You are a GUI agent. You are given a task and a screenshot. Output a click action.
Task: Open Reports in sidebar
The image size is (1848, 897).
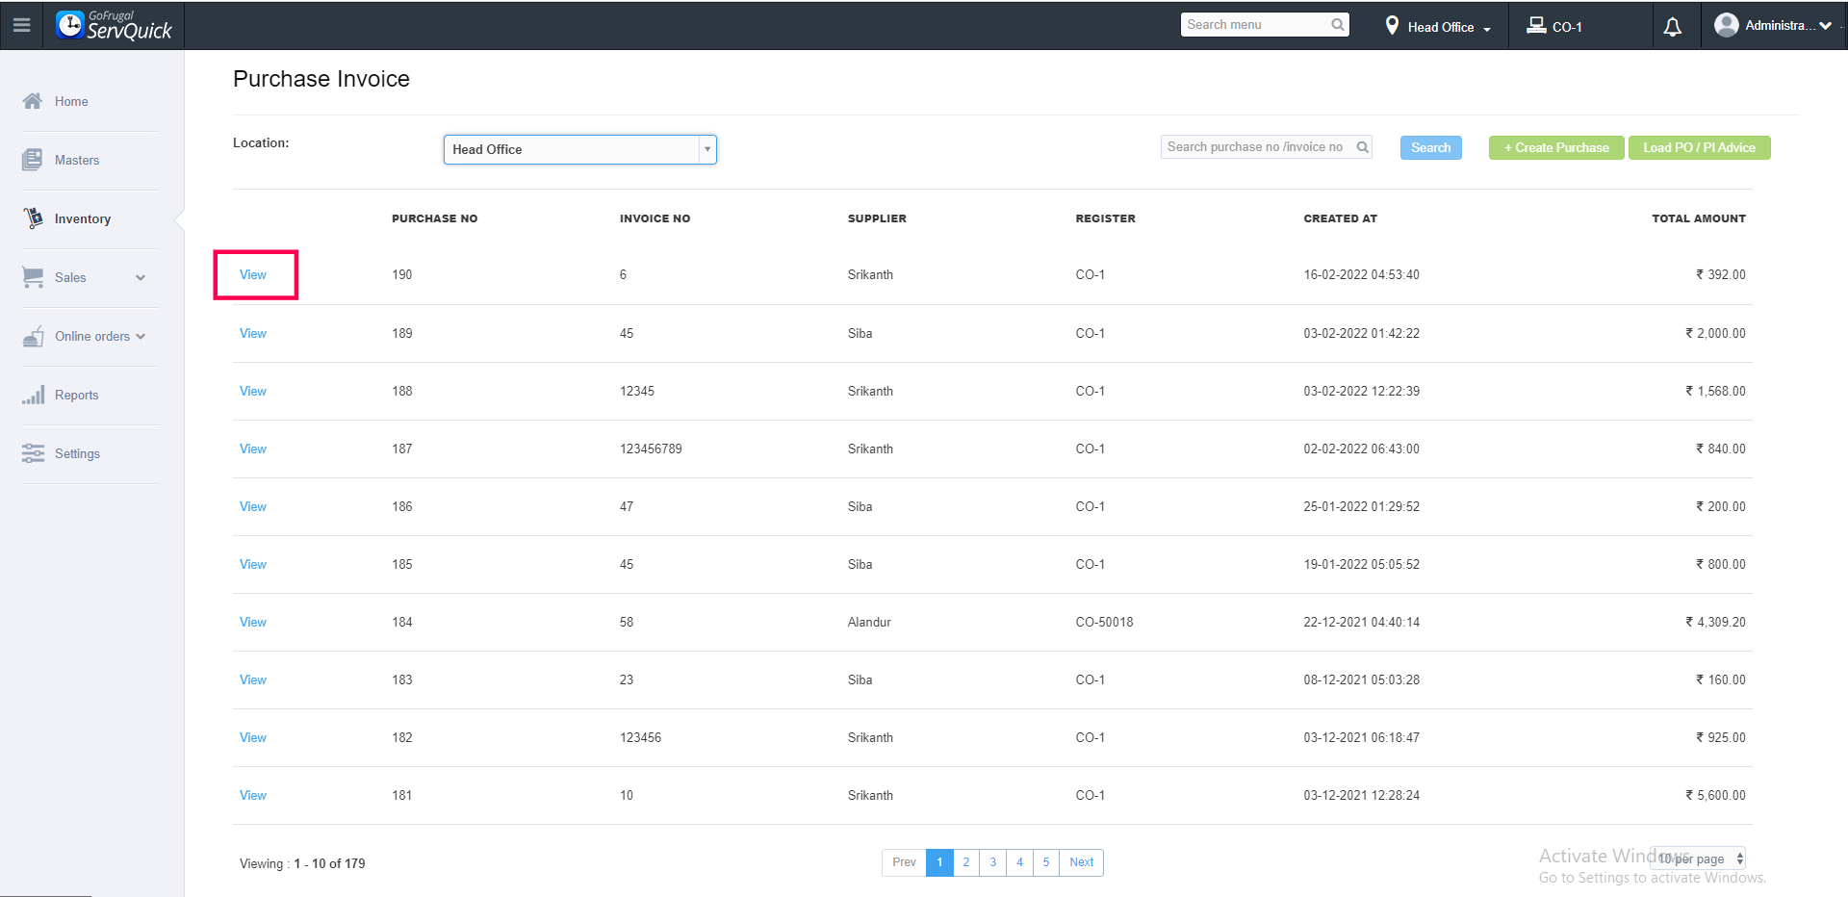(x=76, y=395)
